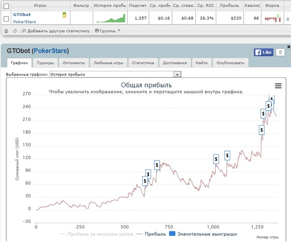
Task: Click Добавить другую статистику
Action: pos(56,31)
